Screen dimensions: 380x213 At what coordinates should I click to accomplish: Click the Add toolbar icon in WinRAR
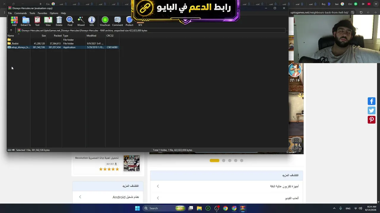(x=14, y=21)
